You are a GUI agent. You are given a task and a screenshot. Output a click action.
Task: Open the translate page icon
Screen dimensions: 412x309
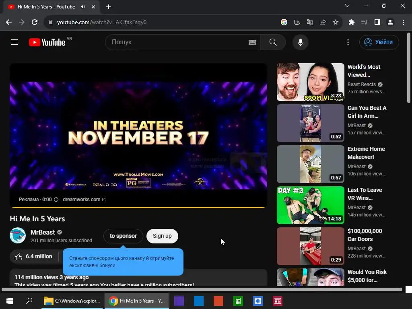[310, 23]
